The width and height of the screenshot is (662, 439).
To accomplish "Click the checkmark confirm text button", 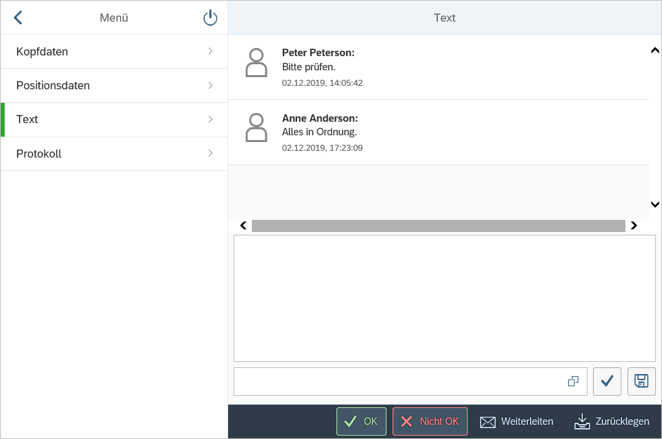I will pyautogui.click(x=606, y=382).
